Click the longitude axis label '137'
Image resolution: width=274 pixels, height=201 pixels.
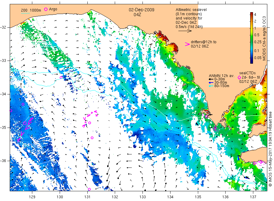tap(253, 197)
